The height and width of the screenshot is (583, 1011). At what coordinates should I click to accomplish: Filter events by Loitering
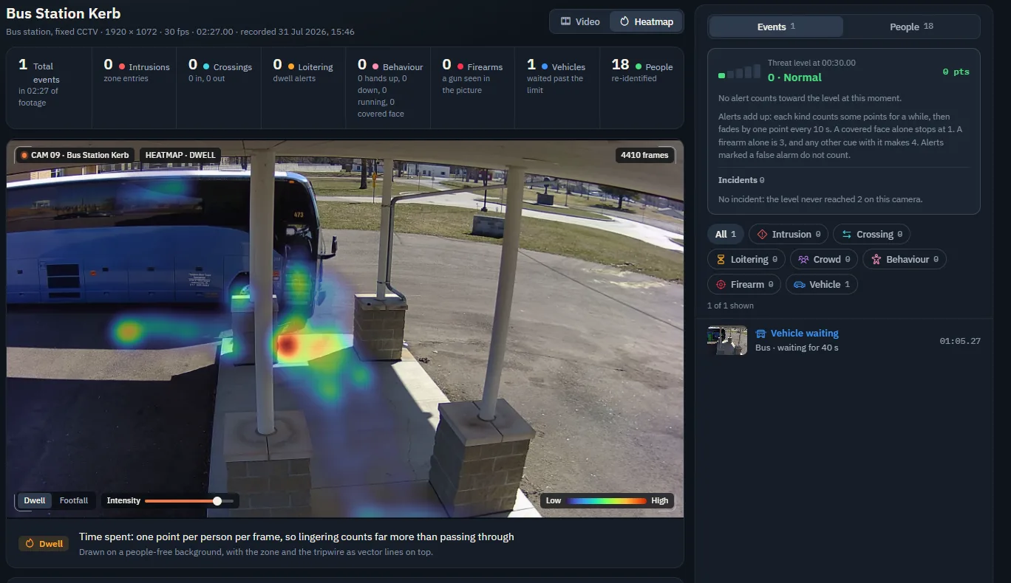point(746,259)
